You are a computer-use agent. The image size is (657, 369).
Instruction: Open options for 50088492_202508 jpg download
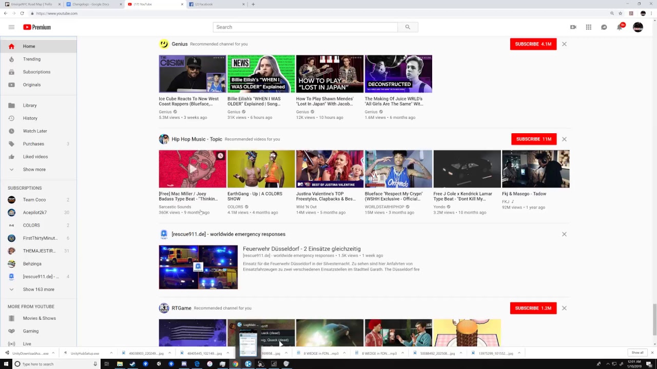[460, 353]
